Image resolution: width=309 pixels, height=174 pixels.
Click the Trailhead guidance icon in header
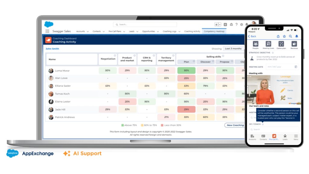click(x=231, y=24)
